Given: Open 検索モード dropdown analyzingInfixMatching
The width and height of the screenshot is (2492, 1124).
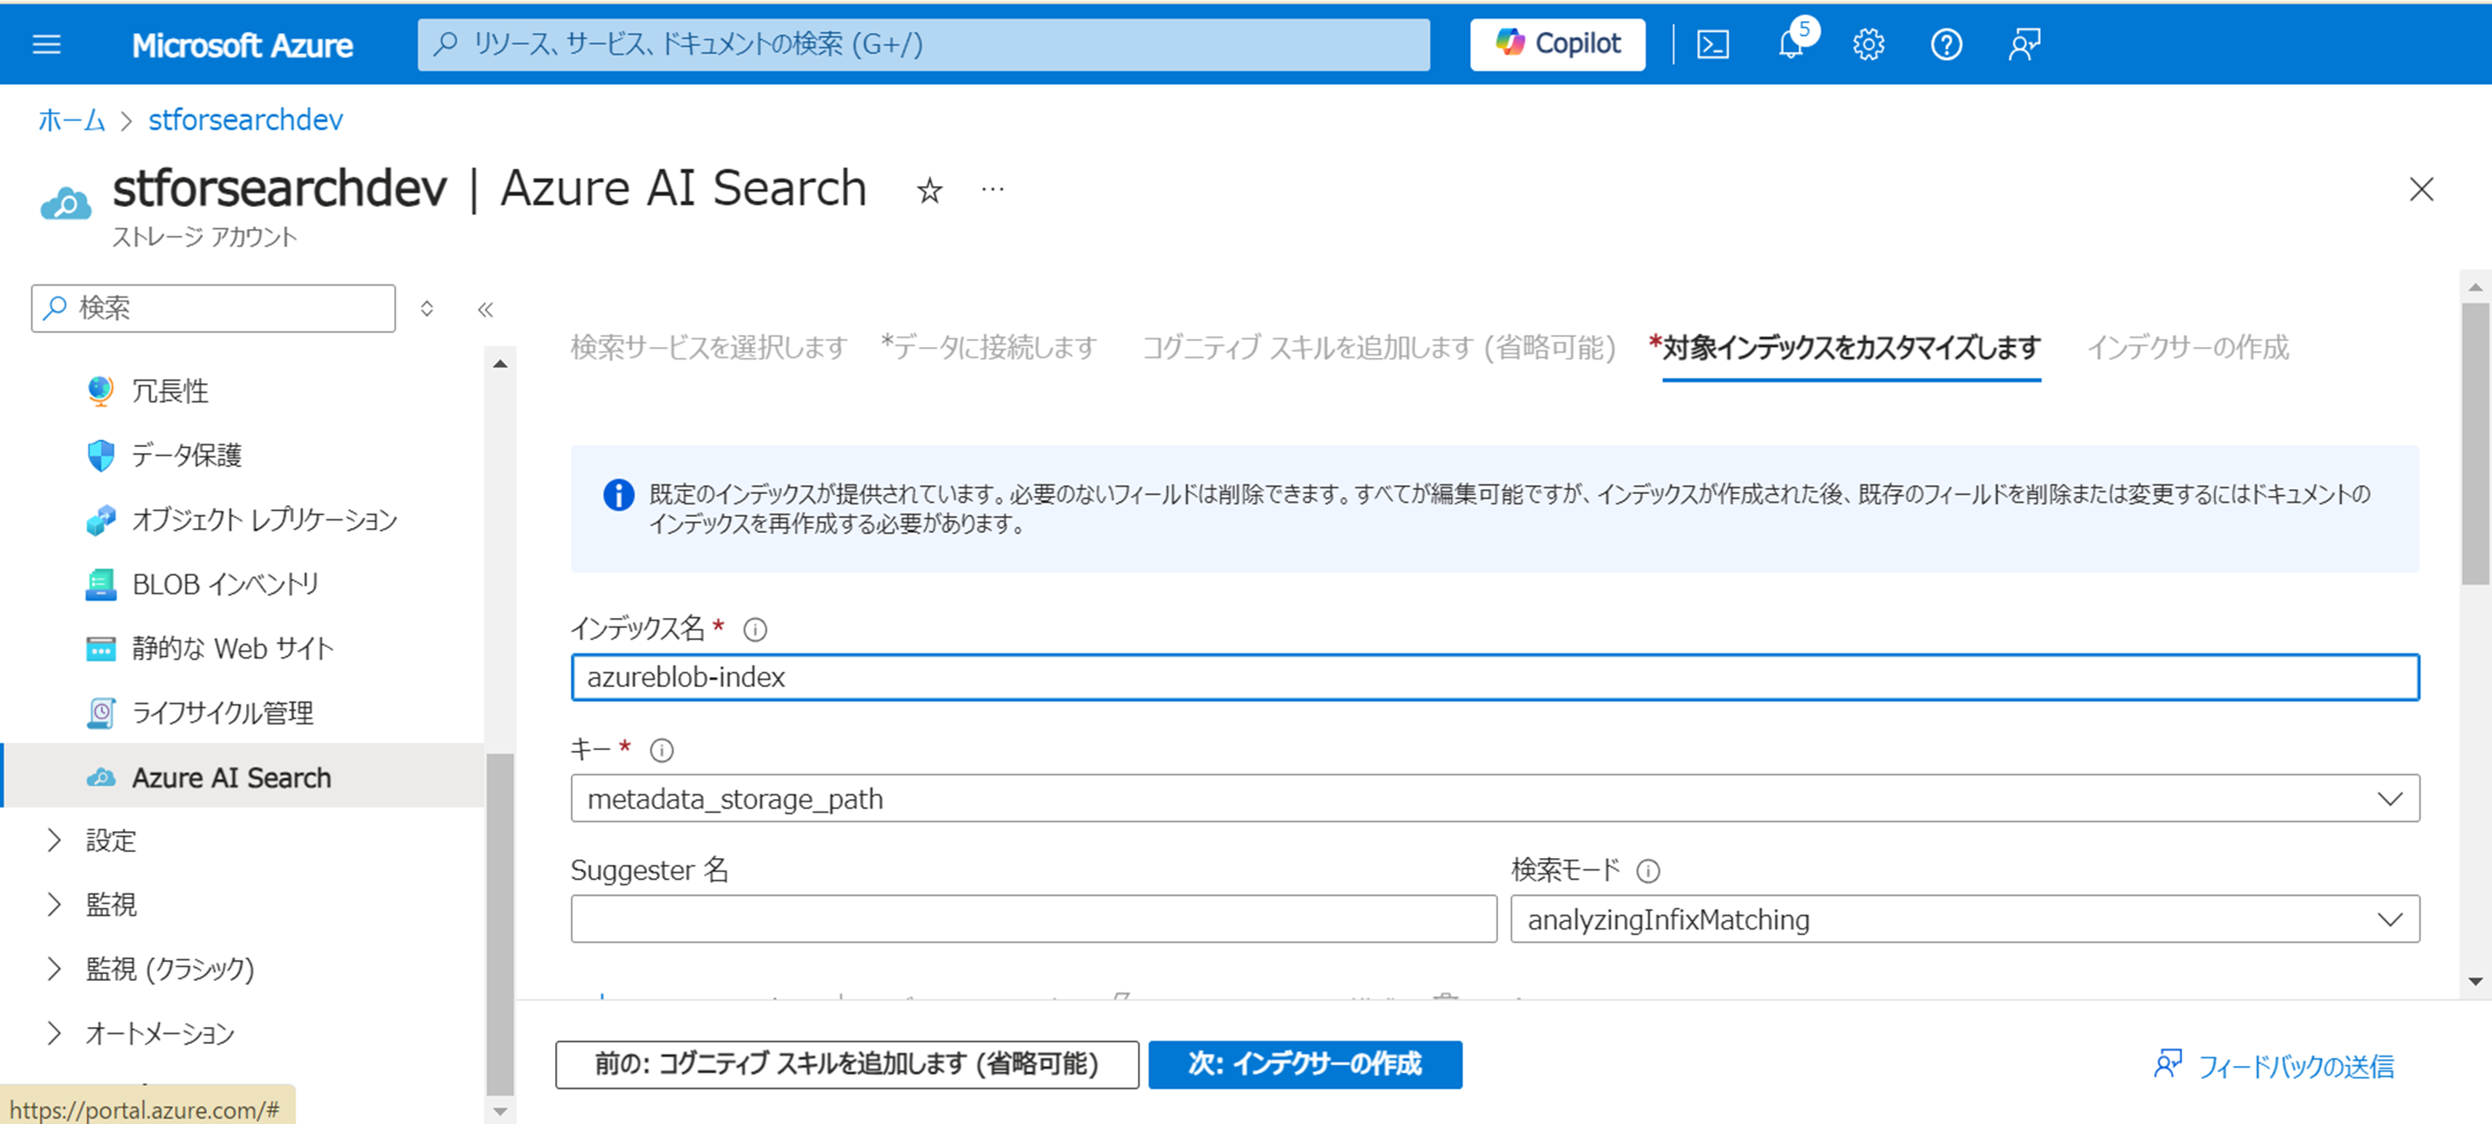Looking at the screenshot, I should click(x=1965, y=920).
